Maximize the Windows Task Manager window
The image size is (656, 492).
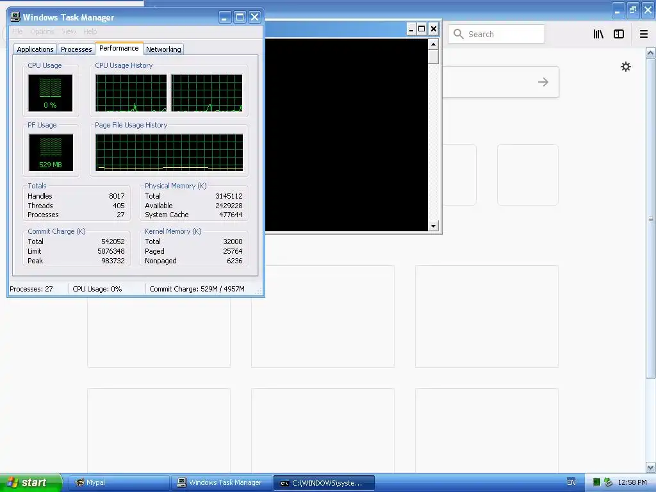(x=240, y=17)
